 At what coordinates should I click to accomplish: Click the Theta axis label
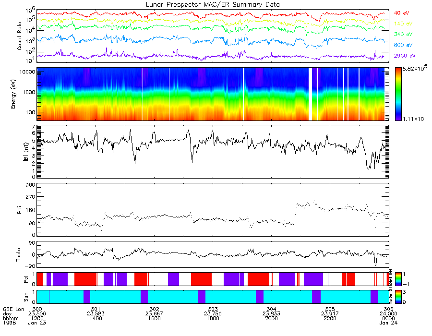pyautogui.click(x=18, y=255)
